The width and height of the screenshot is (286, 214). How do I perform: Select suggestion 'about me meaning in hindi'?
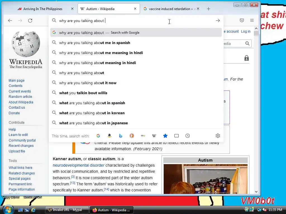(136, 53)
